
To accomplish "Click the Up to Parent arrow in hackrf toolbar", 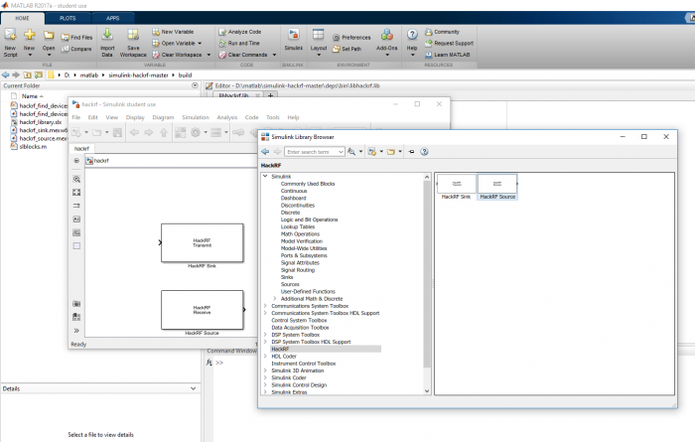I will [164, 132].
